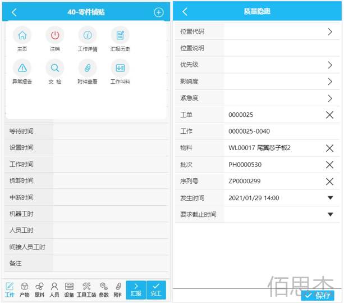
Task: Open 主页 home icon
Action: coord(22,35)
